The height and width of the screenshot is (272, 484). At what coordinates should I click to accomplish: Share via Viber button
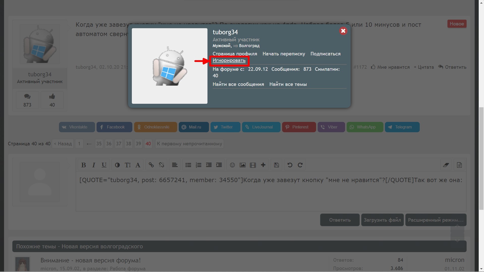pos(331,127)
